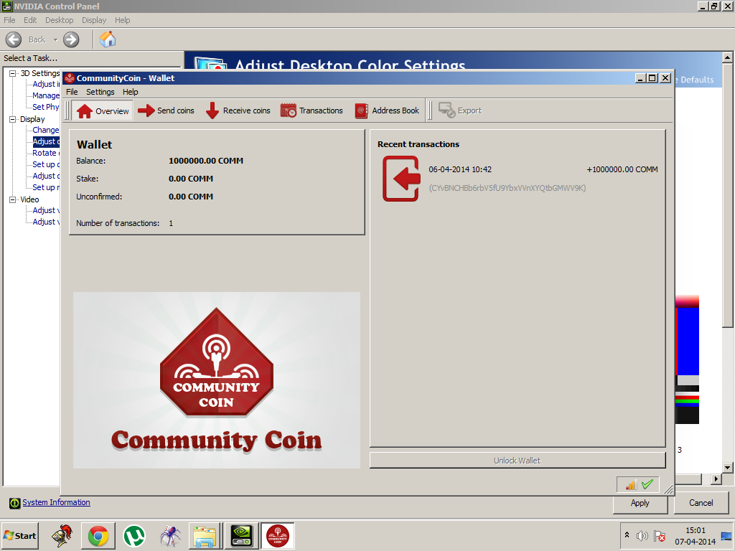Open the wallet File menu
The height and width of the screenshot is (551, 735).
[72, 92]
